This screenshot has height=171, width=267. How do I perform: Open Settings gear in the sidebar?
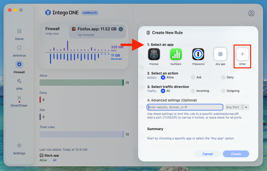[19, 146]
